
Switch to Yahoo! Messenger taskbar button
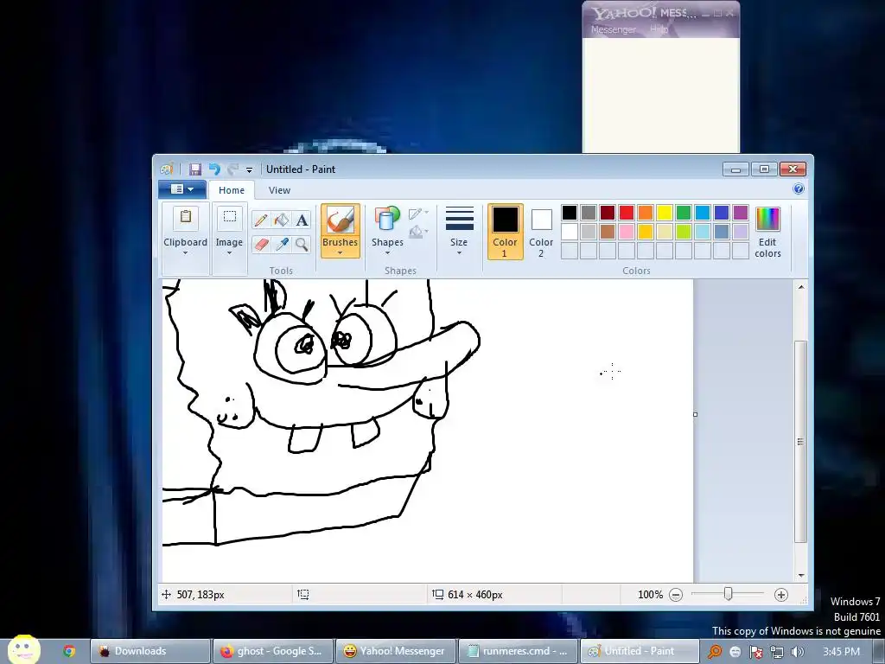tap(395, 651)
